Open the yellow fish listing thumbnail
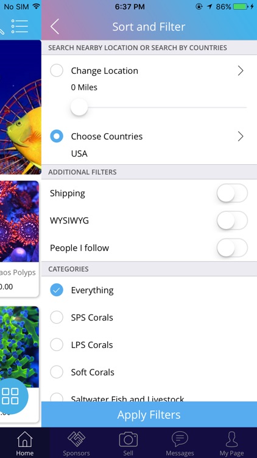The width and height of the screenshot is (257, 458). point(20,107)
